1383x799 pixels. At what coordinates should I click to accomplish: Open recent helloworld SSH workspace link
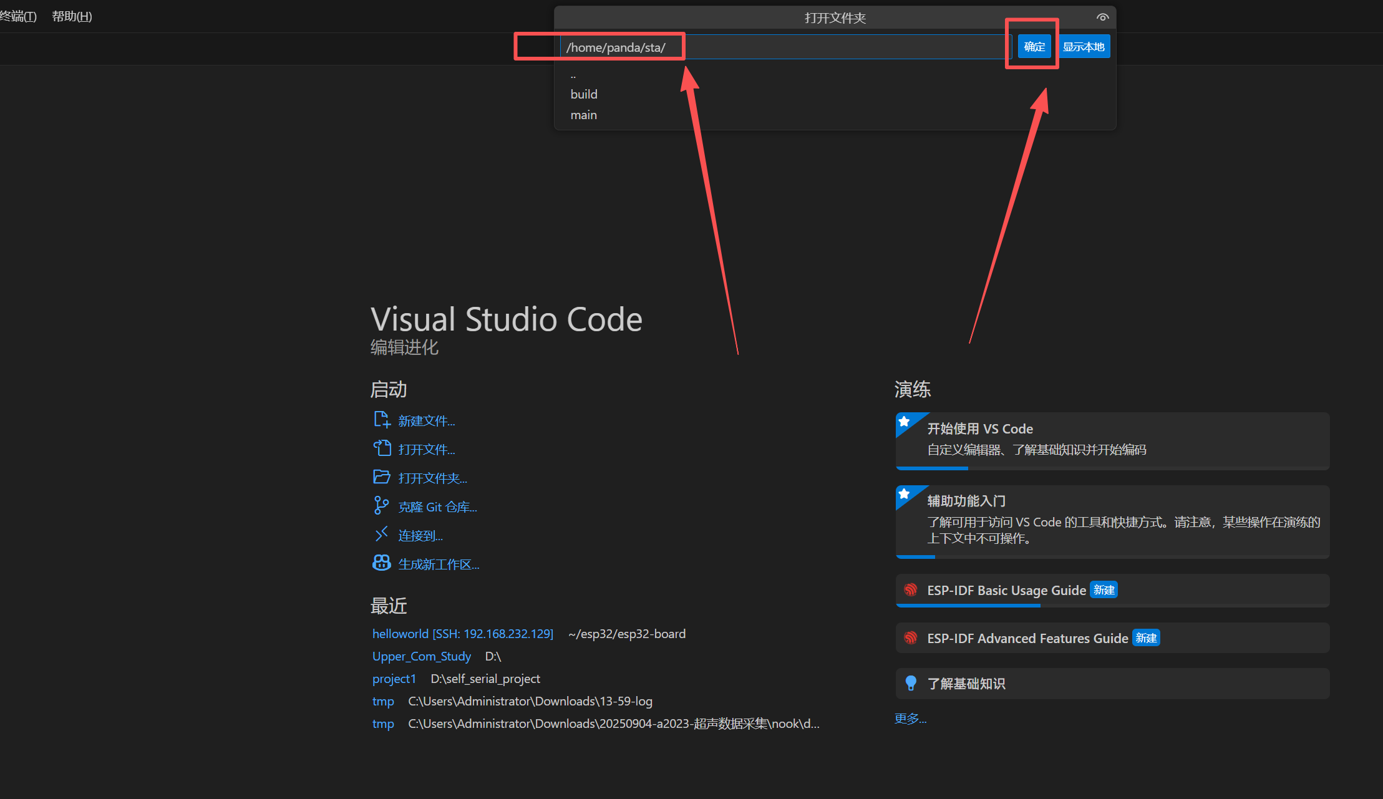[x=462, y=634]
